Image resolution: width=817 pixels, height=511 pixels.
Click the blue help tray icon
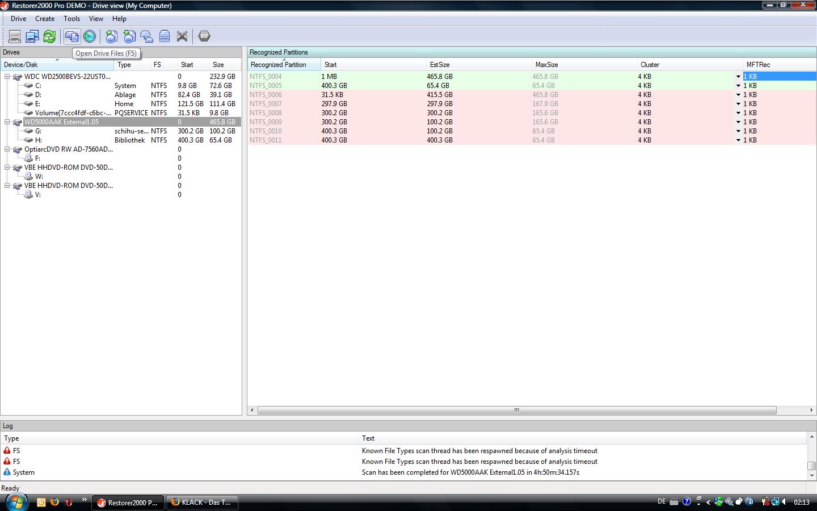[x=687, y=501]
